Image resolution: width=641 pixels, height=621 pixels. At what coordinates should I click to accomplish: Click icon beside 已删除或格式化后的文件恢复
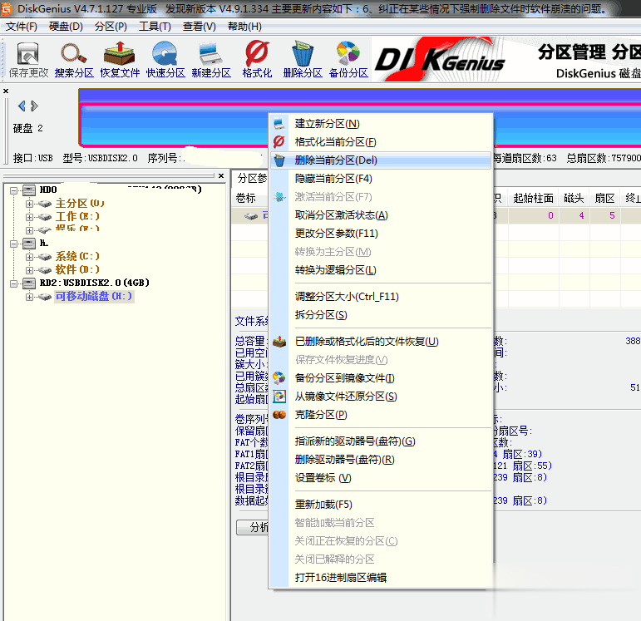(x=279, y=342)
